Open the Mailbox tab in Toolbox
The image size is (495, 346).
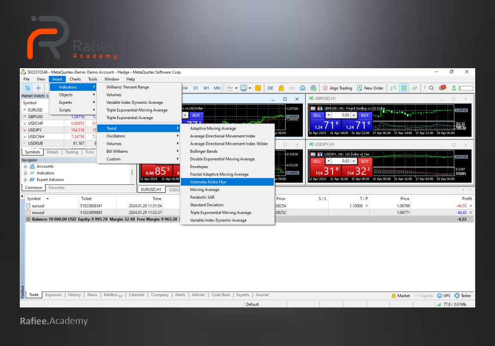[112, 295]
